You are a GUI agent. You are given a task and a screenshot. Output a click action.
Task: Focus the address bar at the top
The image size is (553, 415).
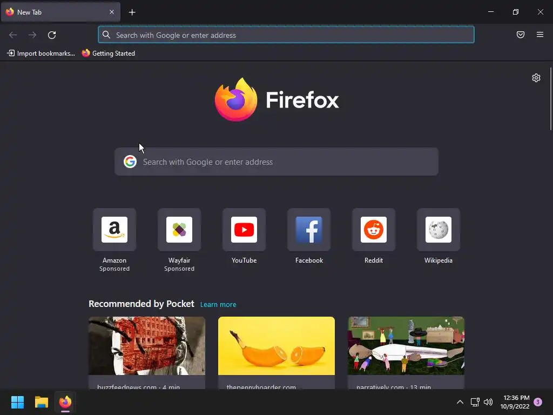[286, 35]
